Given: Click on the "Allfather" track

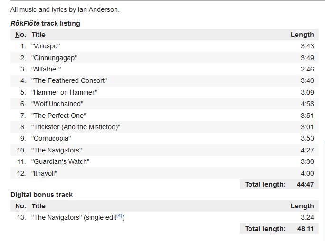Looking at the screenshot, I should click(x=46, y=69).
